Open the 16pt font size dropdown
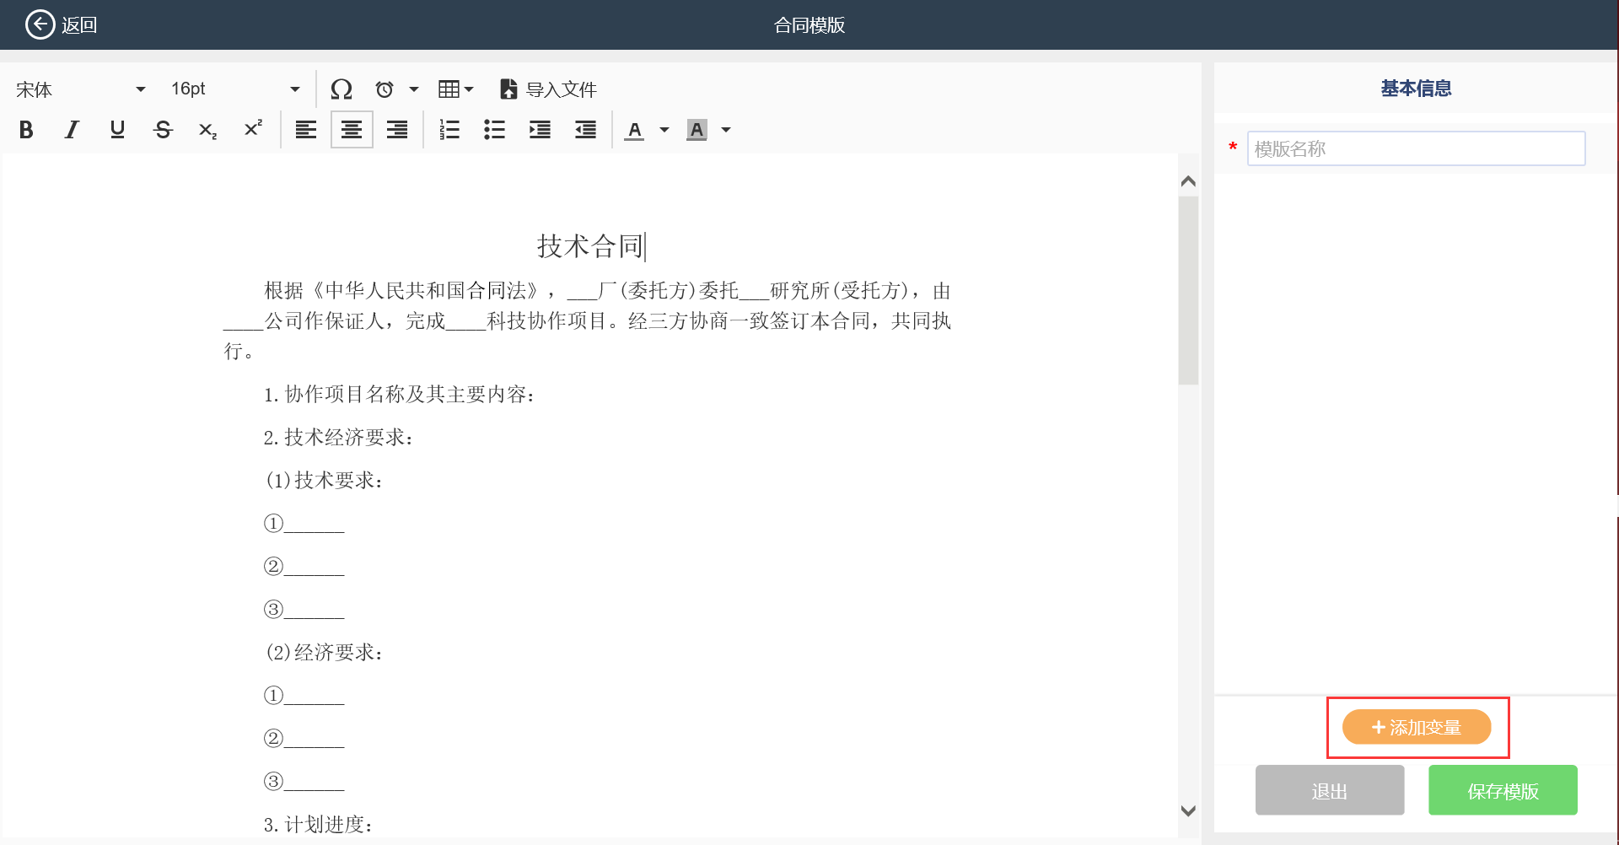 click(x=234, y=89)
